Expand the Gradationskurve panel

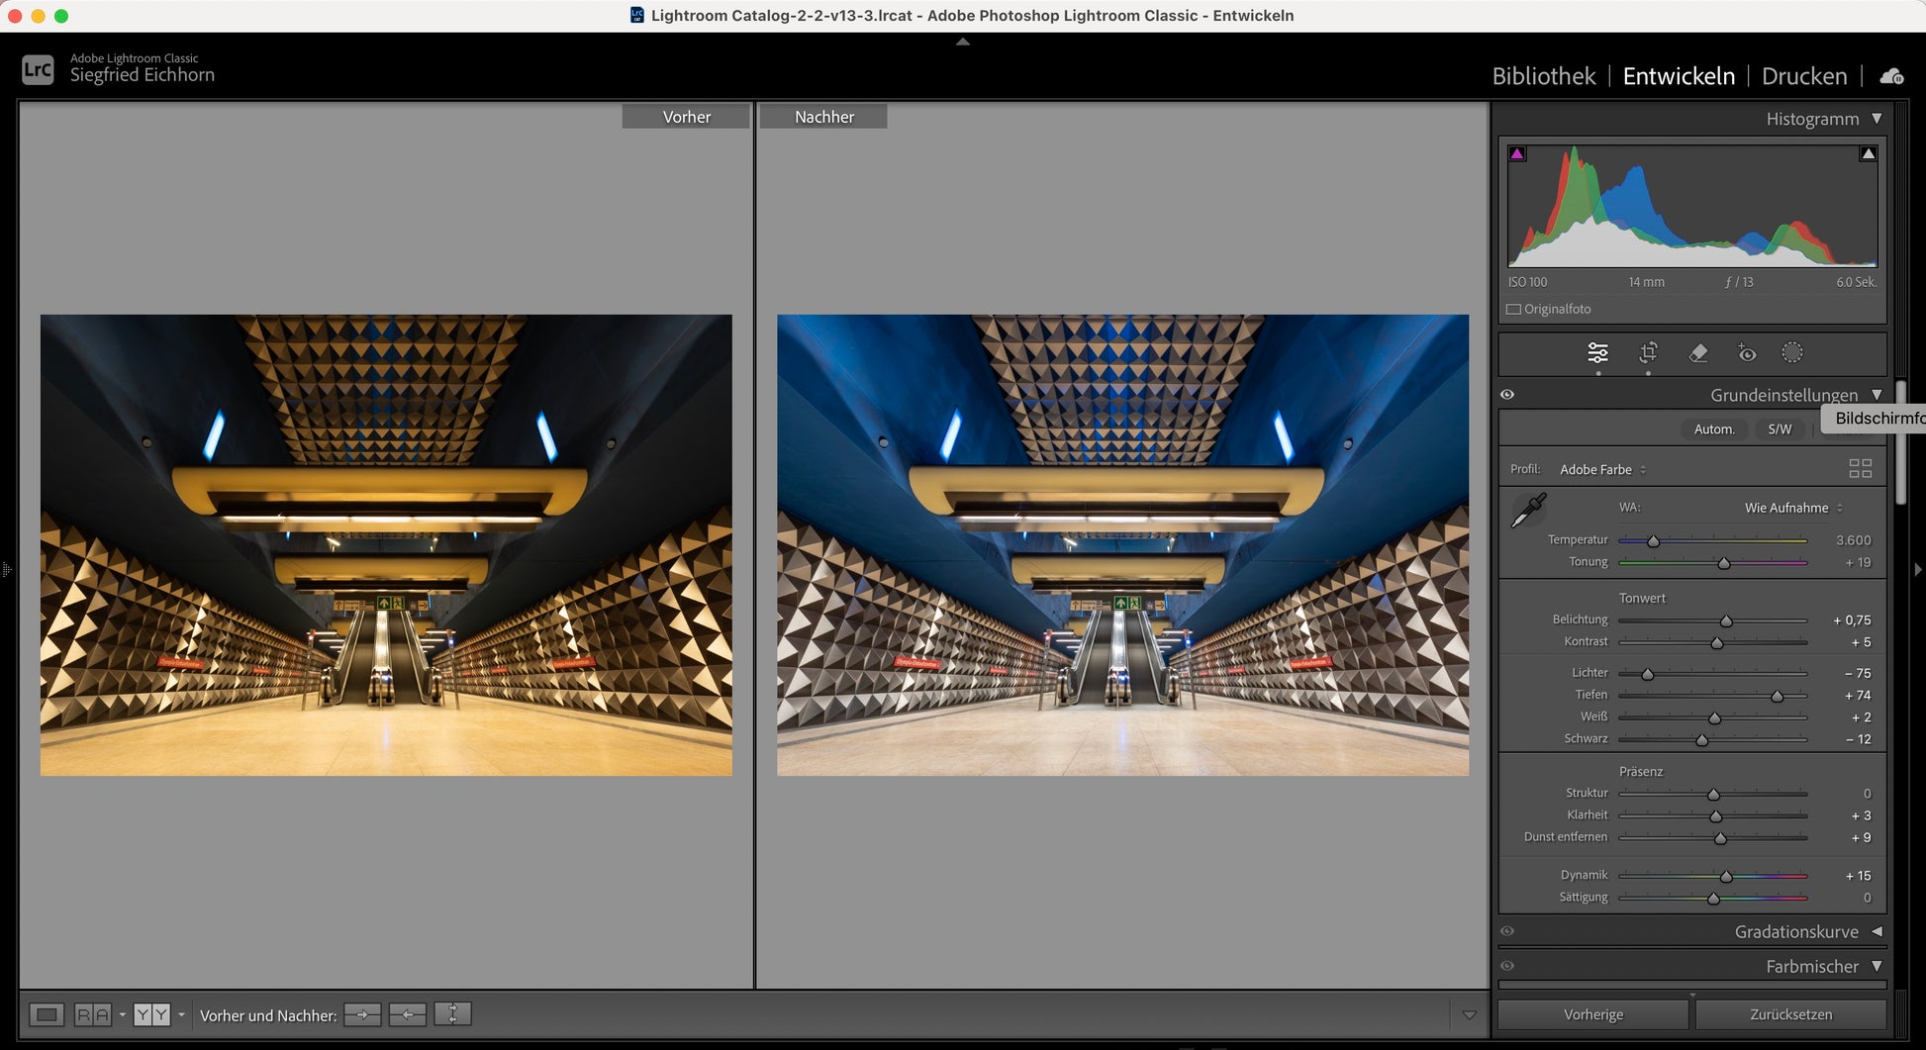tap(1876, 931)
